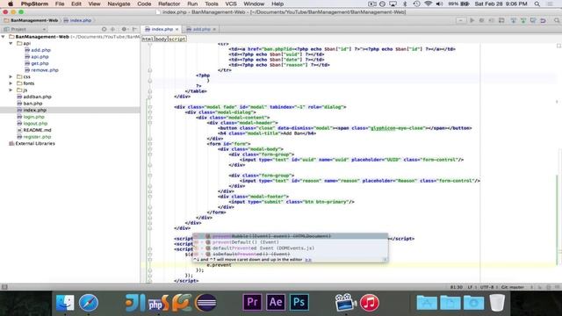Viewport: 562px width, 316px height.
Task: Collapse the BanManagement-Web root folder
Action: pyautogui.click(x=4, y=37)
